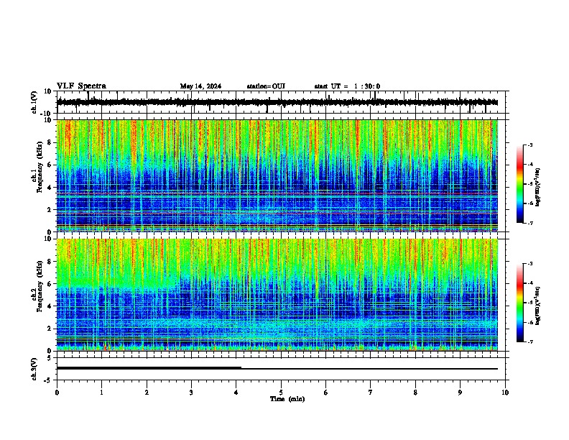This screenshot has width=569, height=440.
Task: Click the "6" kHz tick on ch.1 spectrogram
Action: tap(50, 165)
